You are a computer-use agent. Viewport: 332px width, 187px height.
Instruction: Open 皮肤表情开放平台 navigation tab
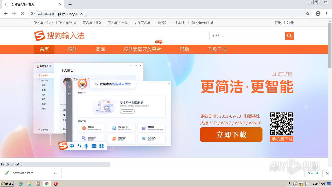pyautogui.click(x=142, y=49)
